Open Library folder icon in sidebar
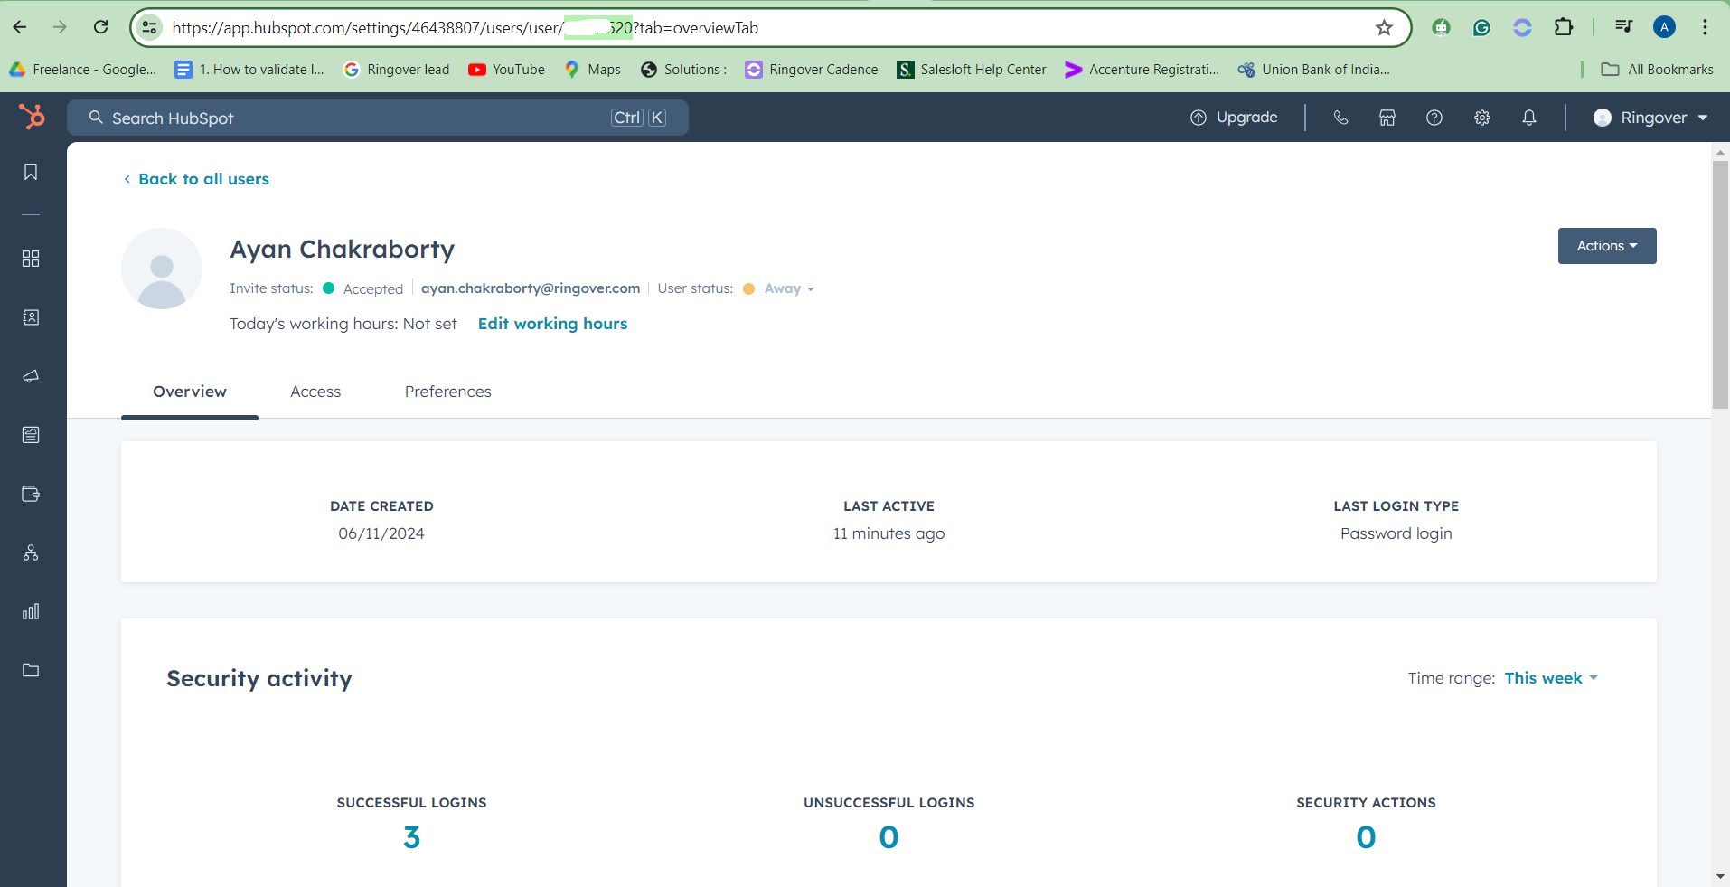This screenshot has width=1730, height=887. click(31, 670)
